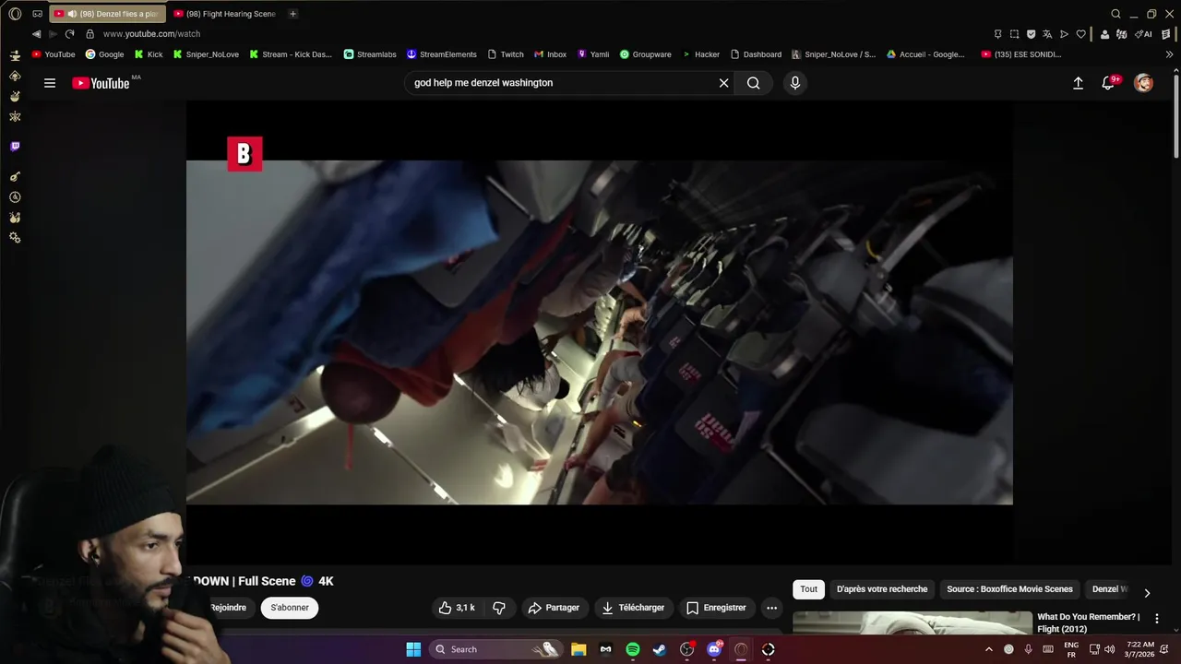Viewport: 1181px width, 664px height.
Task: Open the Inbox Gmail bookmark
Action: 550,54
